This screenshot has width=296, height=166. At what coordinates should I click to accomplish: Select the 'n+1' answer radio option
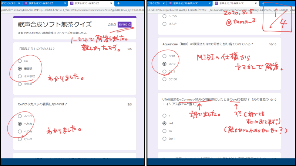point(164,123)
